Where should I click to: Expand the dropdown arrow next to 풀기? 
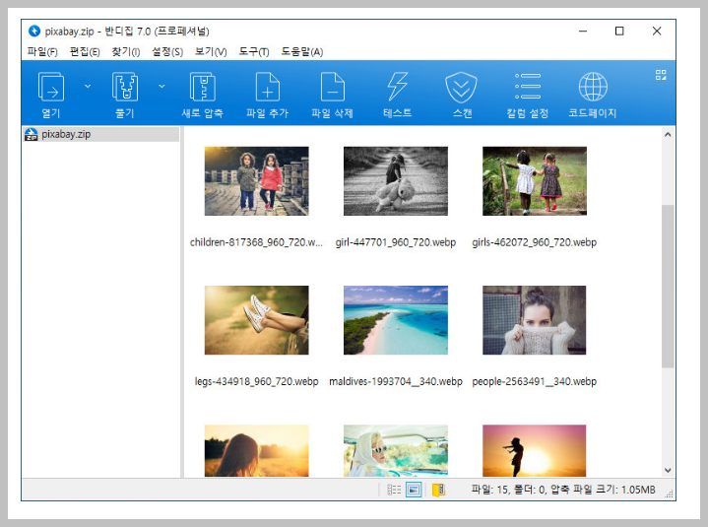tap(161, 86)
